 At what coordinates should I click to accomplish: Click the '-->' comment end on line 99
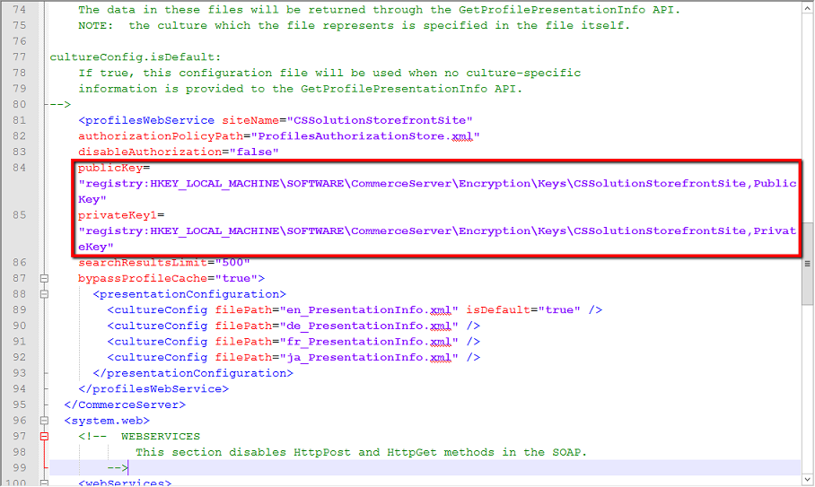[x=118, y=468]
